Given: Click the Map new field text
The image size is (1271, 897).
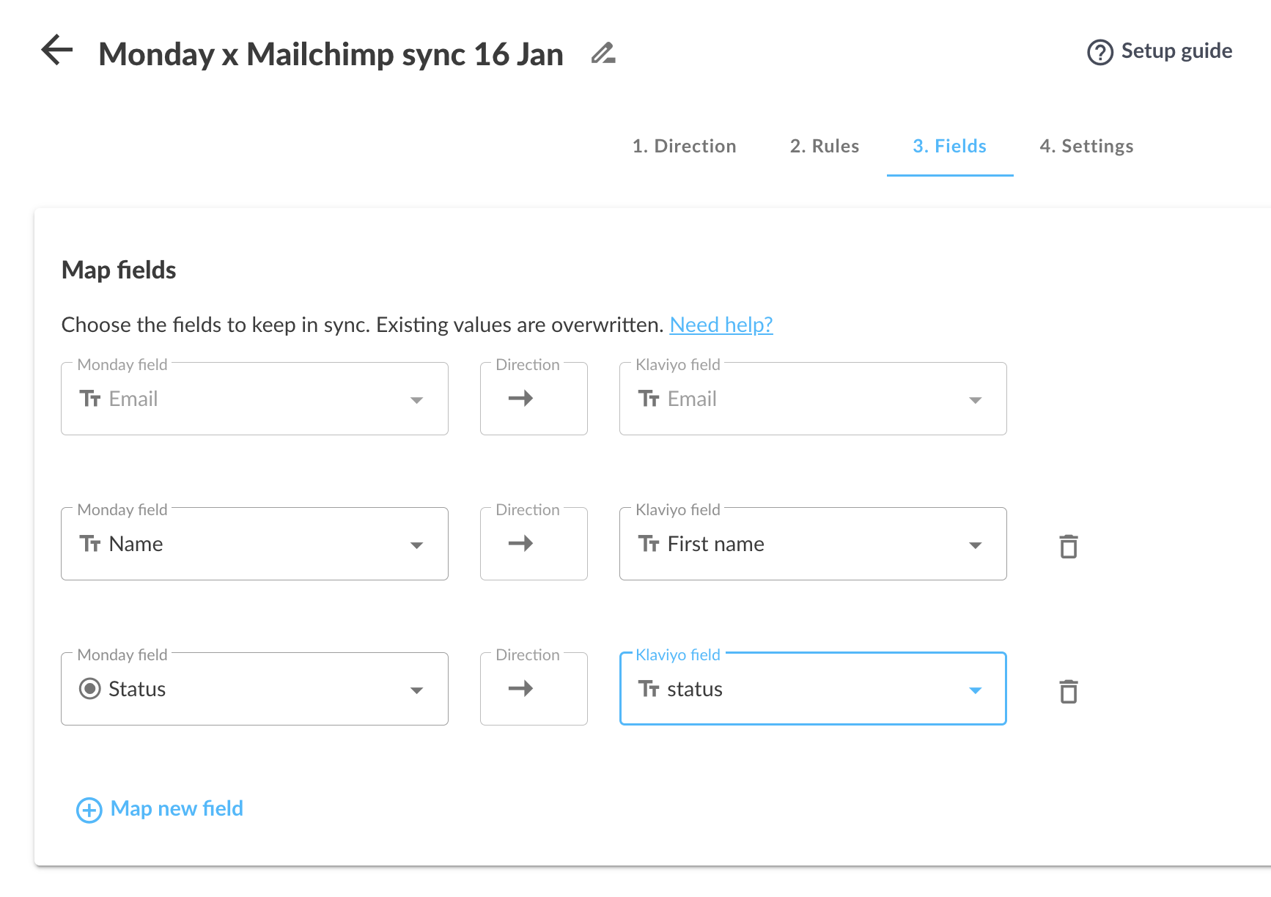Looking at the screenshot, I should [177, 808].
